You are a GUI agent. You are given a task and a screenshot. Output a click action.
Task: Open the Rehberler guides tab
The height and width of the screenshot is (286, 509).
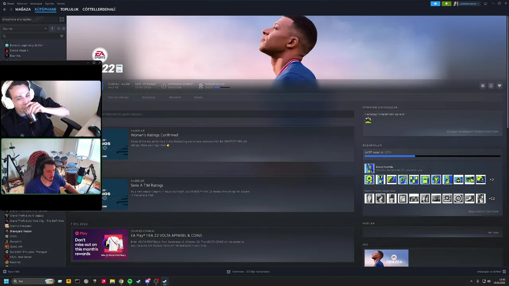pyautogui.click(x=175, y=97)
